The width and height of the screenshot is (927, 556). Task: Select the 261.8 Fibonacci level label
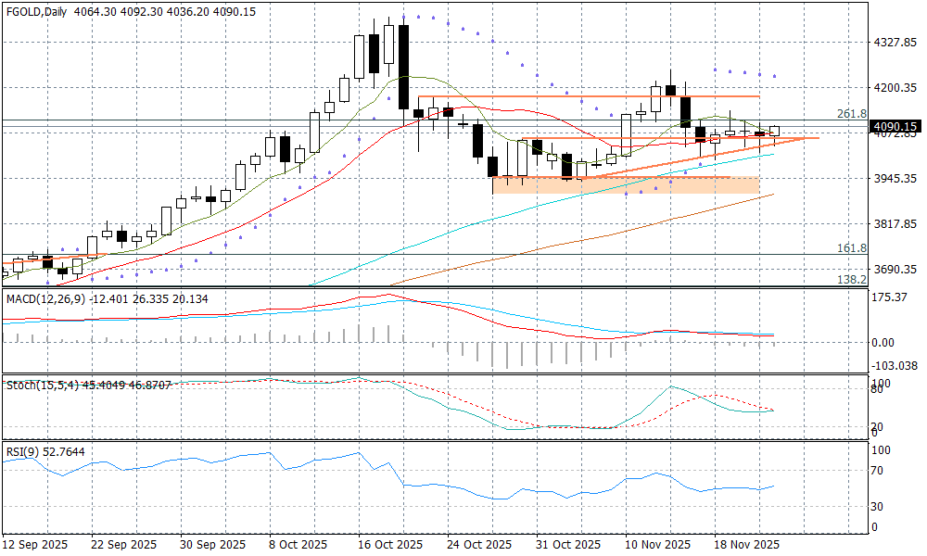click(x=851, y=113)
